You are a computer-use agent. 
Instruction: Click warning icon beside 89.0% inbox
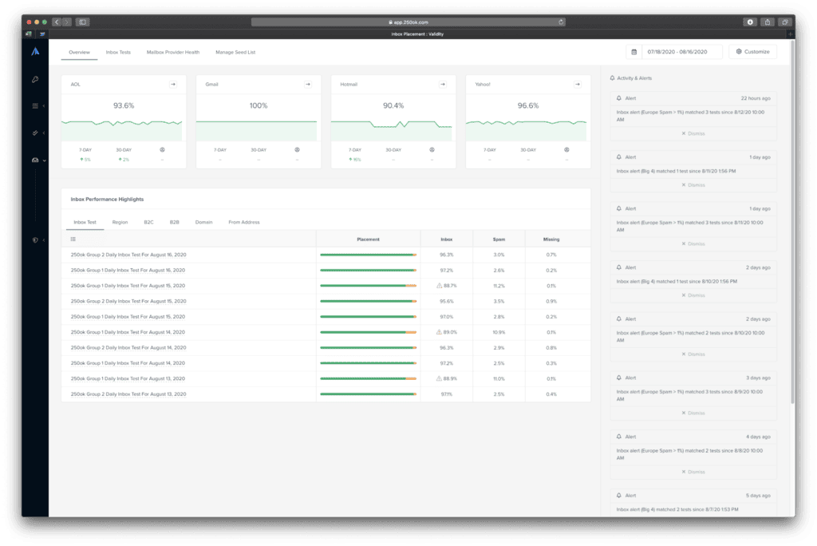439,331
